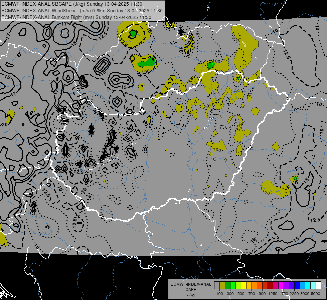Click the SBCAPE header line in the title box
The image size is (327, 300).
click(72, 4)
